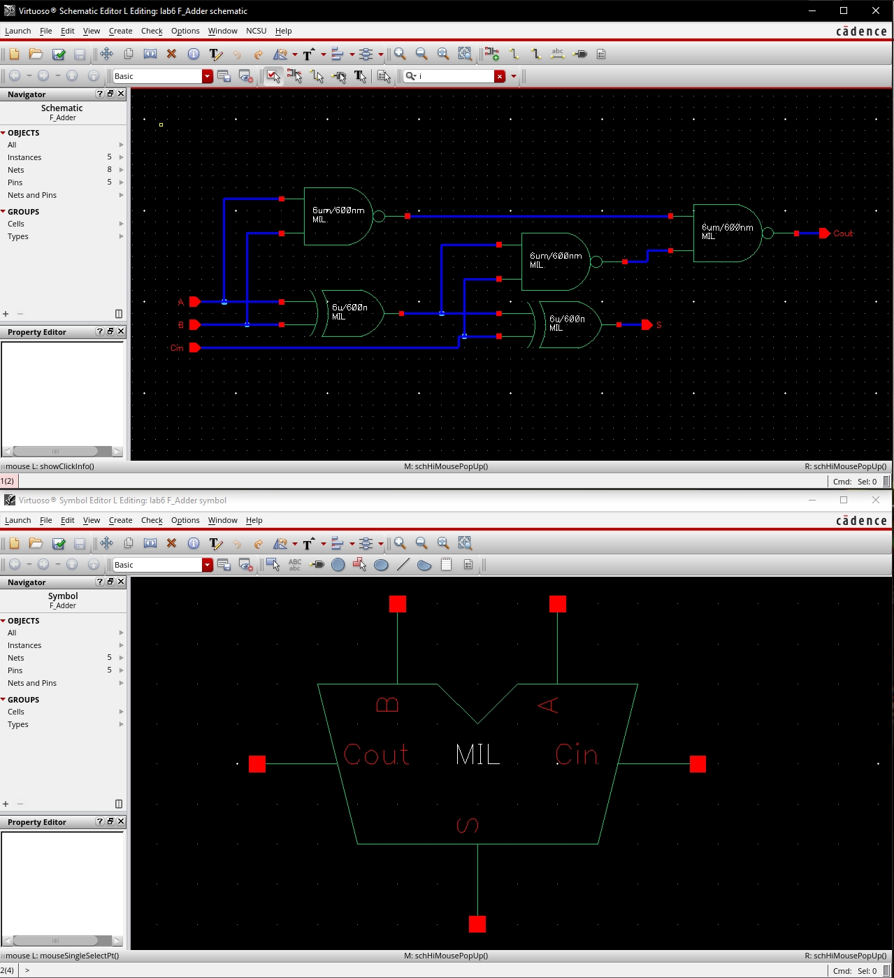Click Zoom to Fit icon in symbol editor
Screen dimensions: 894x978
(443, 543)
